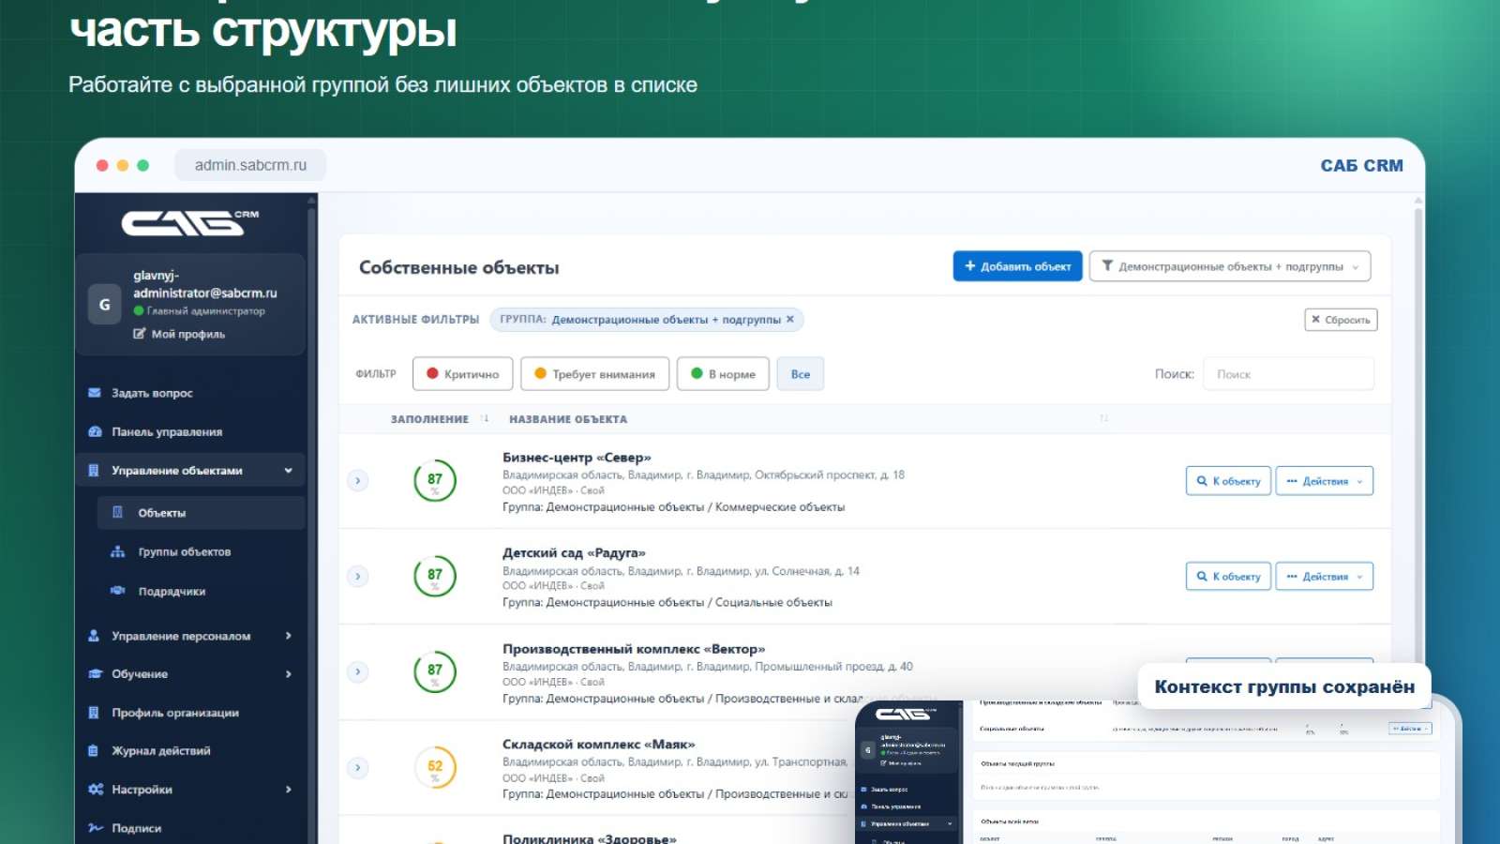Click 87% fill indicator of Бизнес-центр «Север»
This screenshot has width=1500, height=844.
435,480
